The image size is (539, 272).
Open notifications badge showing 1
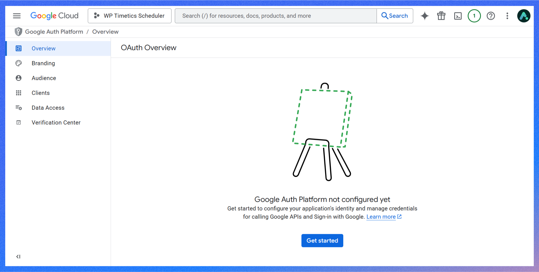pos(474,16)
